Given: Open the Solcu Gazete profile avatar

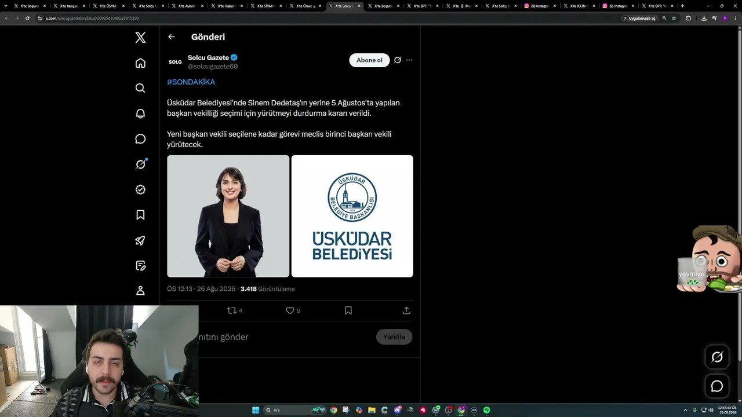Looking at the screenshot, I should (x=175, y=62).
